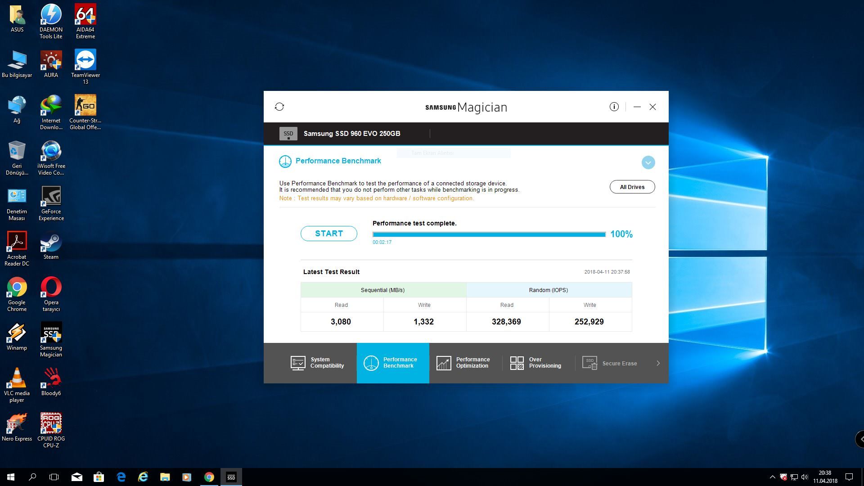Collapse the Performance Benchmark section chevron
The height and width of the screenshot is (486, 864).
point(648,162)
